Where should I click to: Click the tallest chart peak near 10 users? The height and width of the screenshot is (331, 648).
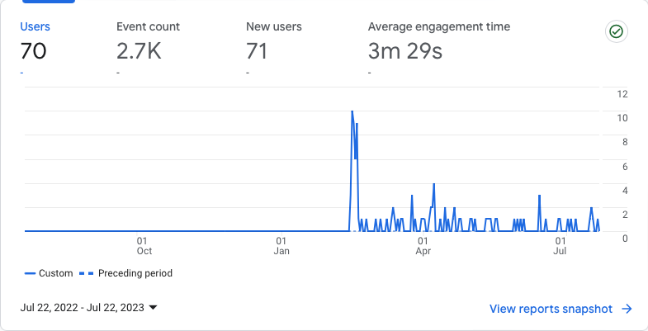352,111
